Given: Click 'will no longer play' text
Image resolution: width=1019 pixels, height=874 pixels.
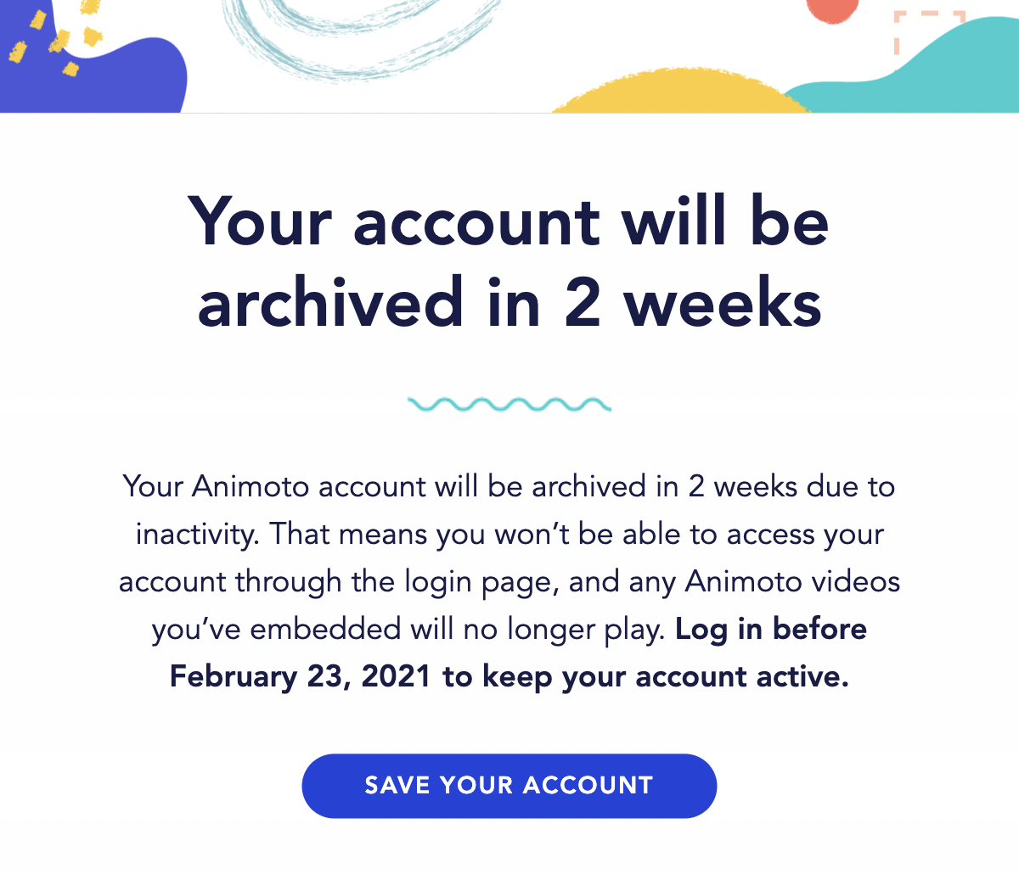Looking at the screenshot, I should pyautogui.click(x=538, y=630).
